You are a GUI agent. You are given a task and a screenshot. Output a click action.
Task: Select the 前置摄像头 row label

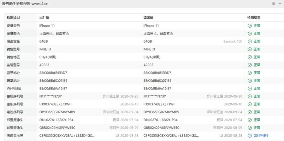15,128
